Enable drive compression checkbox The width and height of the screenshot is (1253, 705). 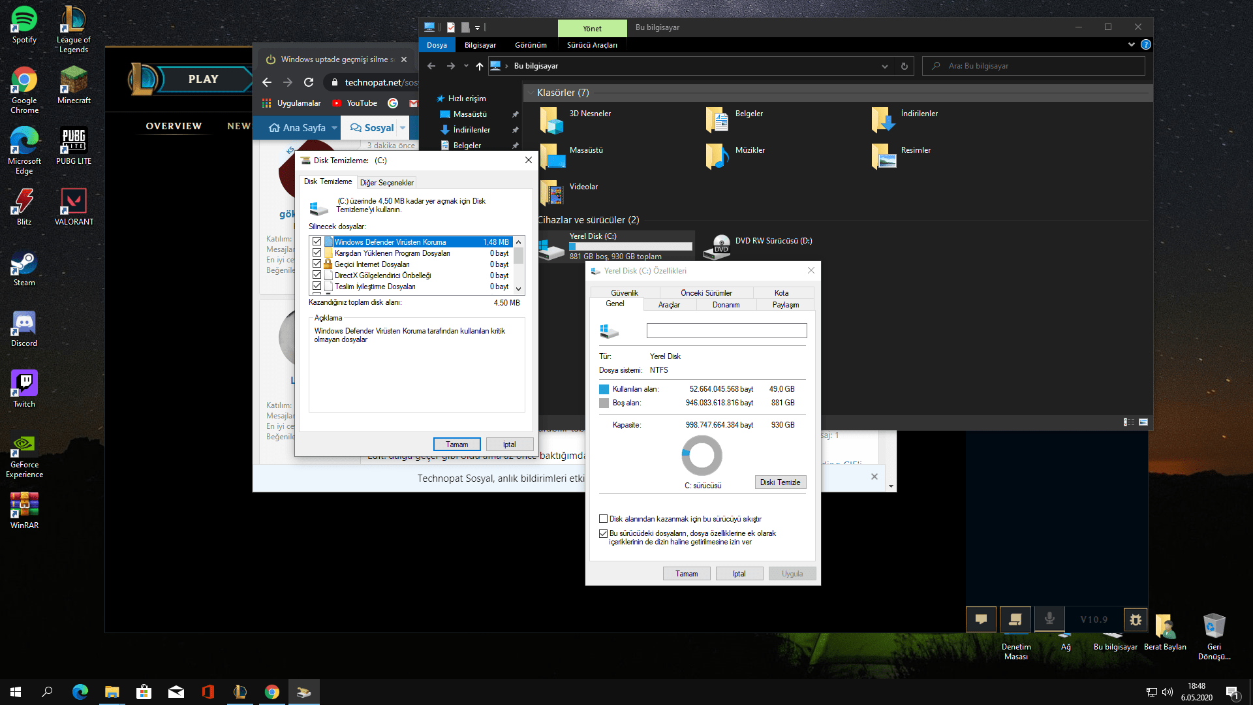click(x=603, y=519)
